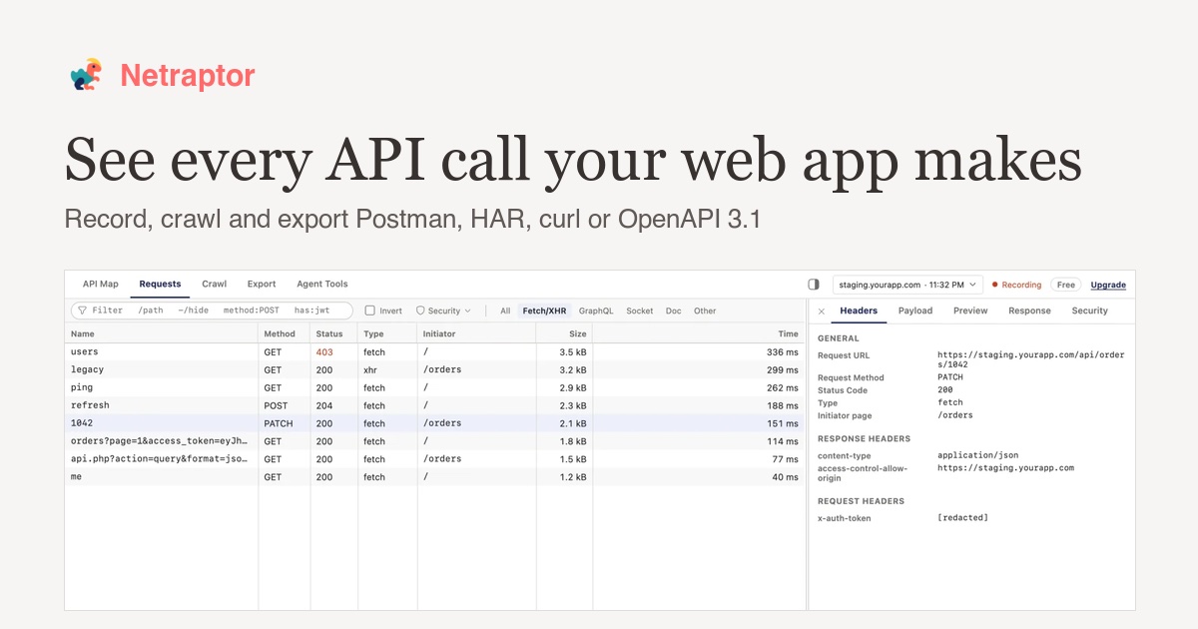
Task: Click into the Filter input field
Action: pos(212,311)
